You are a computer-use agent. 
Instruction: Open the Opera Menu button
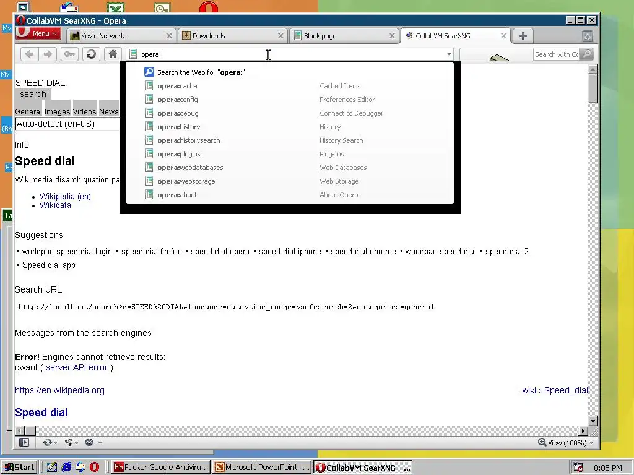point(38,33)
